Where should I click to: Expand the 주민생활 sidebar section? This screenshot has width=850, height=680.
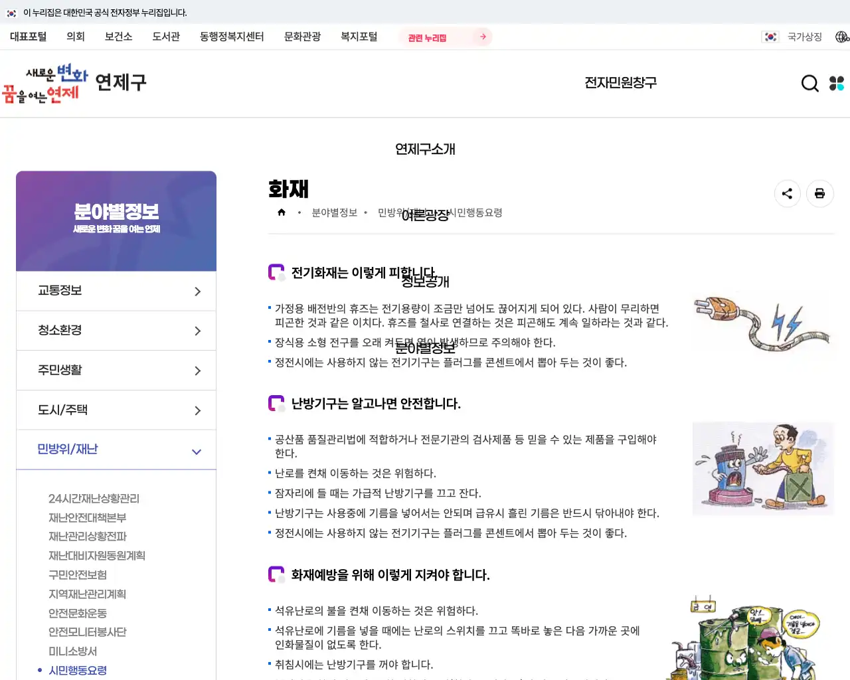[x=116, y=370]
